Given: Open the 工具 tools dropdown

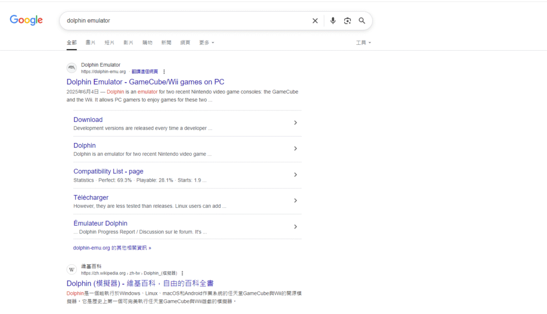Looking at the screenshot, I should (x=363, y=42).
